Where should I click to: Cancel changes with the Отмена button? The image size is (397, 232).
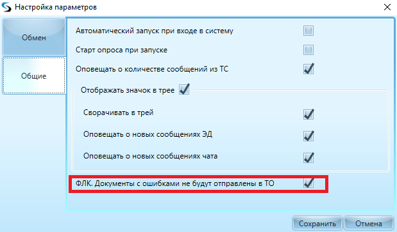pyautogui.click(x=368, y=224)
